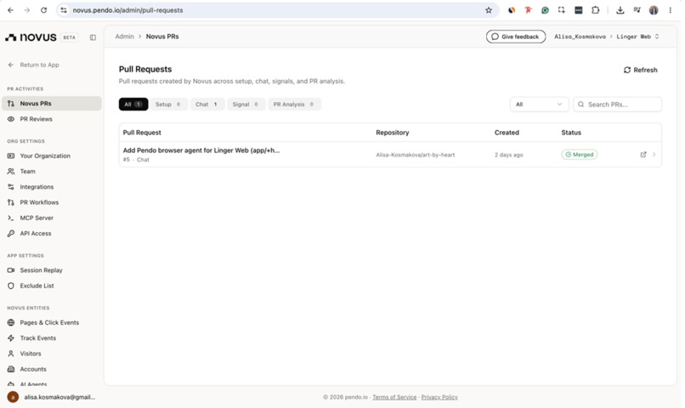Open Visitors in the sidebar
685x408 pixels.
(x=52, y=354)
